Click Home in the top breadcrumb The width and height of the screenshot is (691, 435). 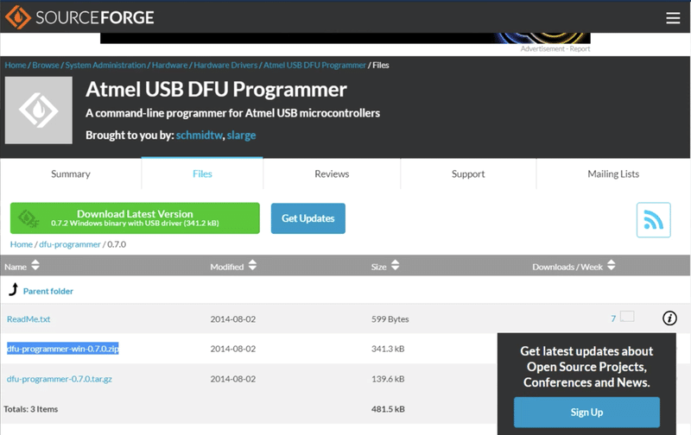[16, 65]
